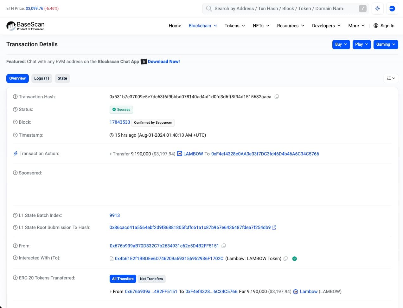Switch to the Logs (1) tab
The image size is (403, 308).
coord(42,78)
